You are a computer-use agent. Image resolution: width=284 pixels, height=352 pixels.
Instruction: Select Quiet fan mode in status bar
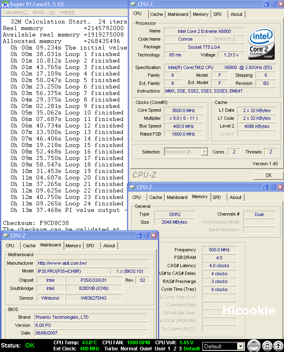tap(146, 349)
